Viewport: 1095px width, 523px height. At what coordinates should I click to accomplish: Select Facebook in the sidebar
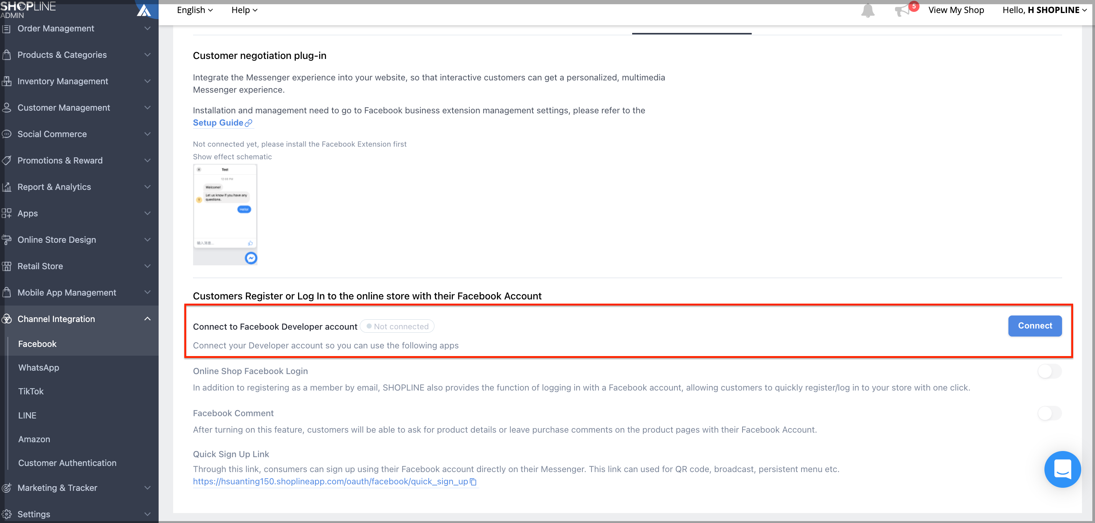click(38, 344)
